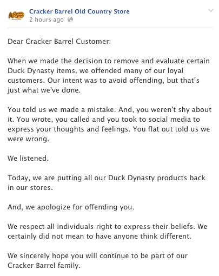Click the line 'And, we apologize for offending you.'
Viewport: 219px width, 276px height.
pyautogui.click(x=71, y=207)
